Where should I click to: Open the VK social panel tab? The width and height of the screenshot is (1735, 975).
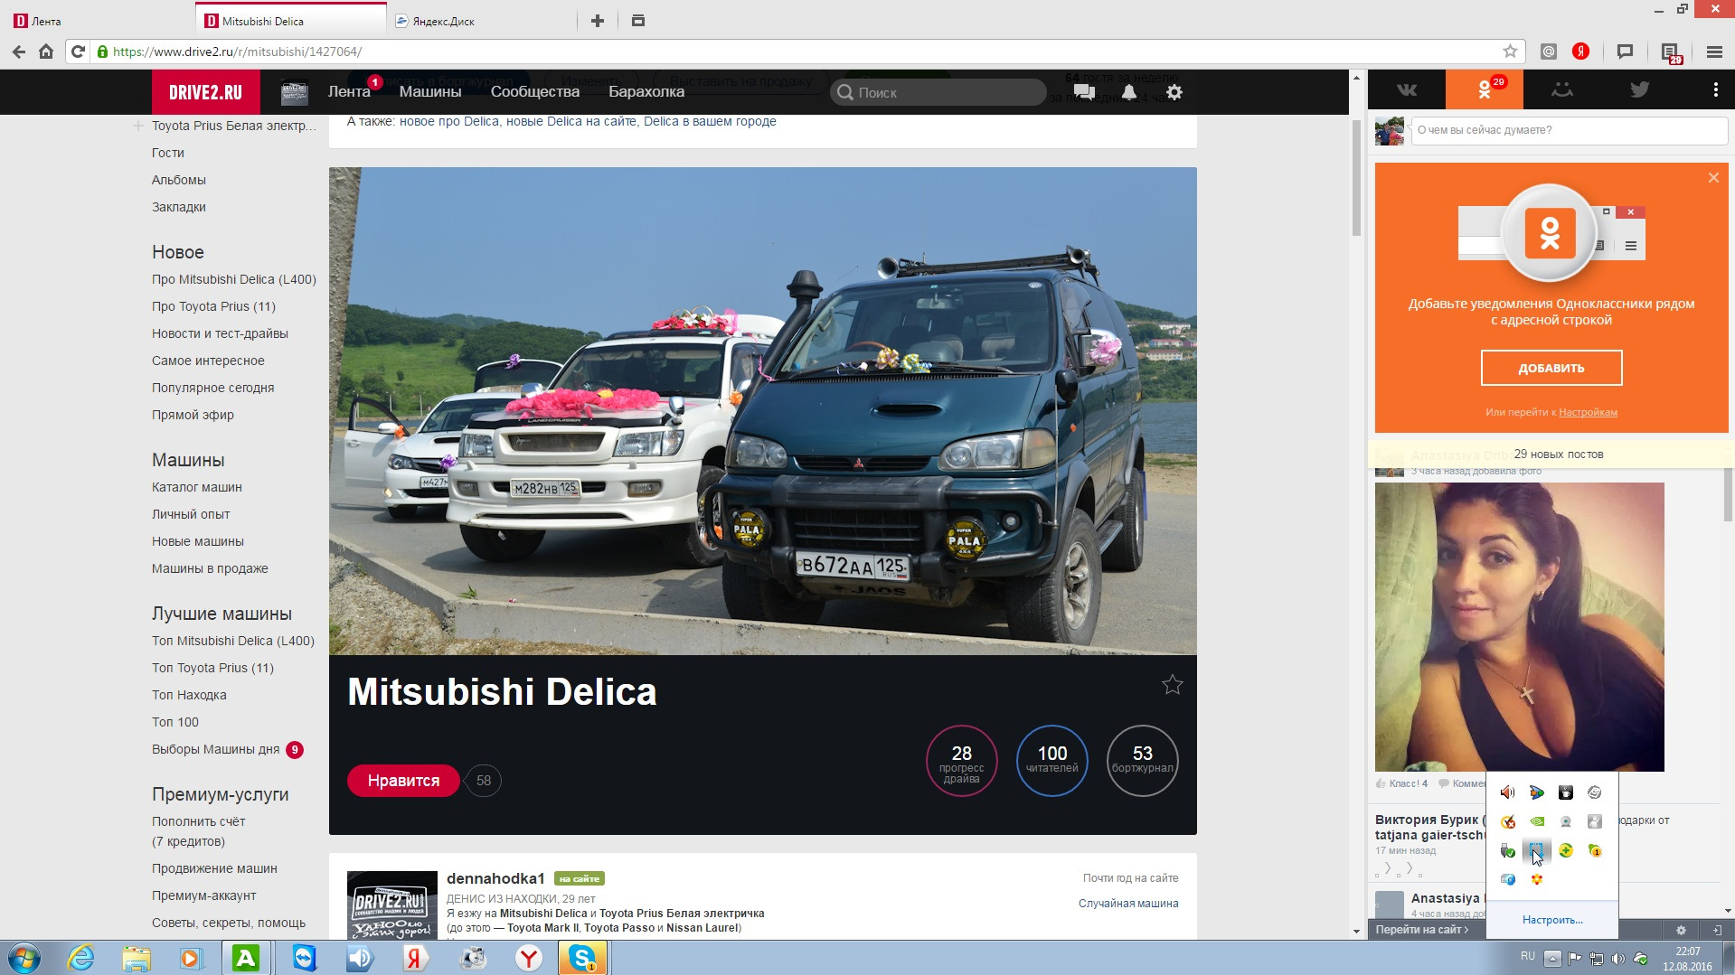1407,89
